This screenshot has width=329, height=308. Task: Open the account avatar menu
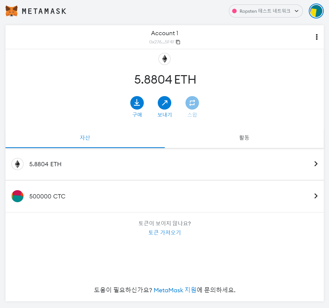(x=316, y=11)
